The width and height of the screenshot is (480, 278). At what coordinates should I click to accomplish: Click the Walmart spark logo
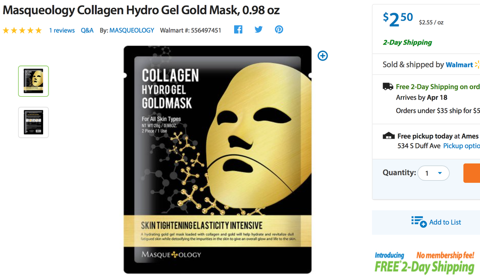[477, 64]
